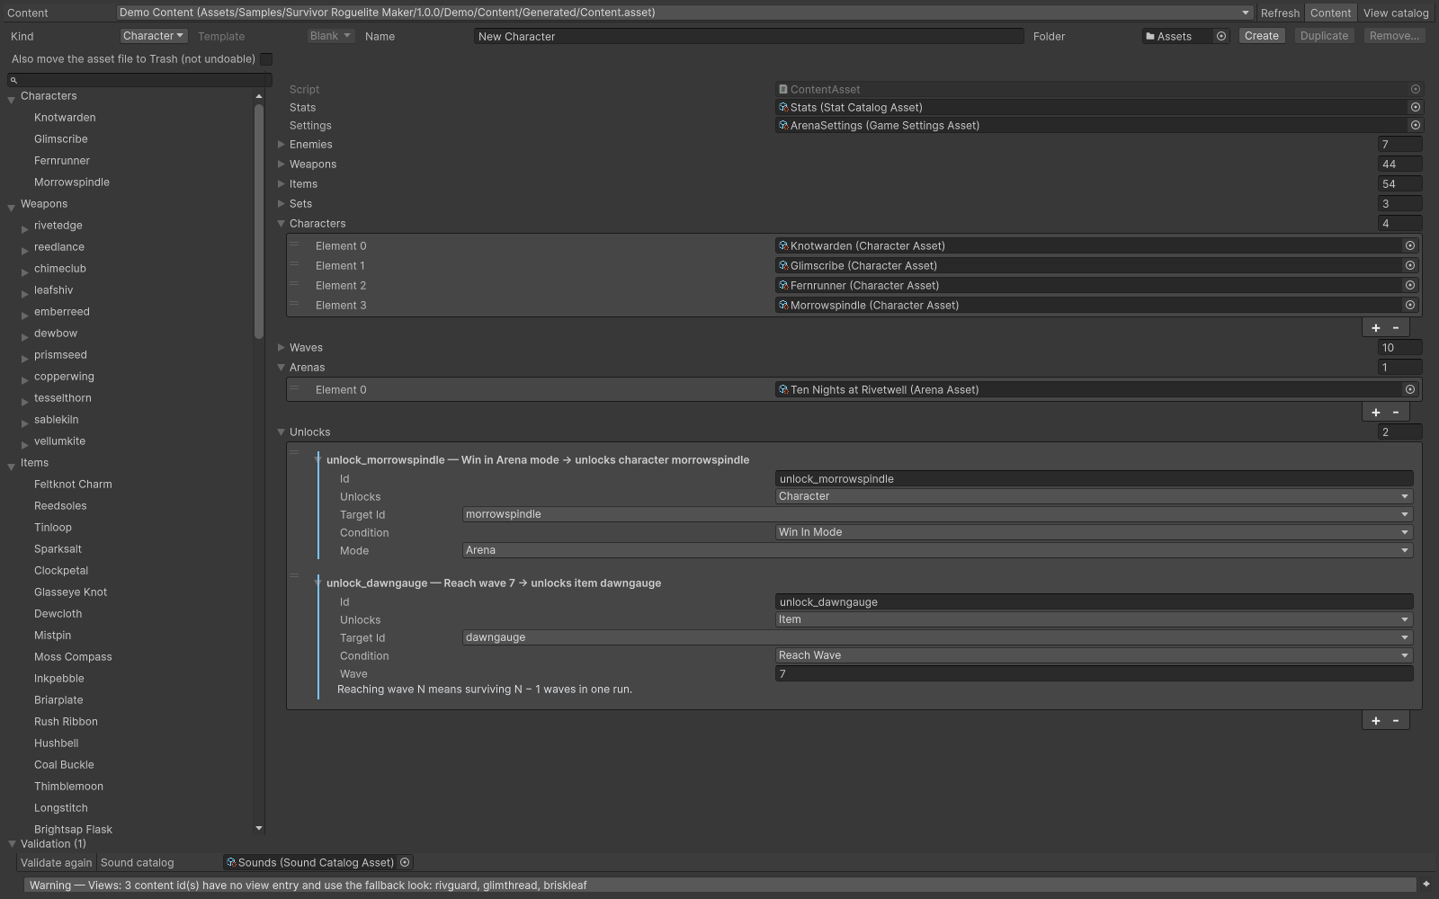This screenshot has height=899, width=1439.
Task: Collapse the Unlocks foldout
Action: (x=282, y=432)
